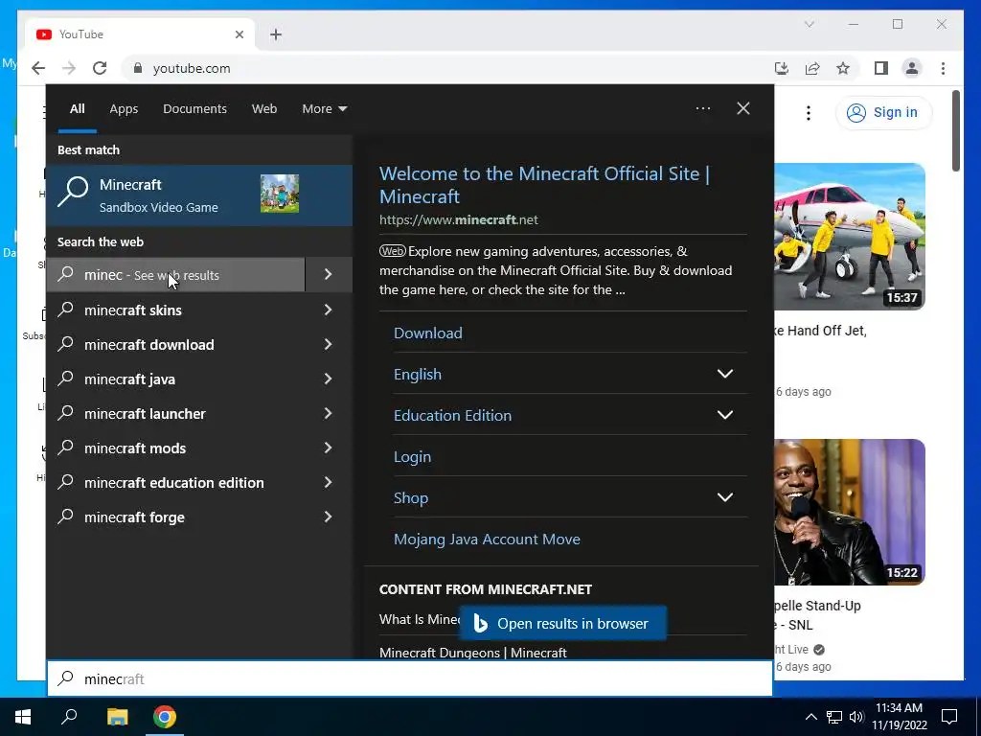Click Open results in browser button

(x=562, y=623)
